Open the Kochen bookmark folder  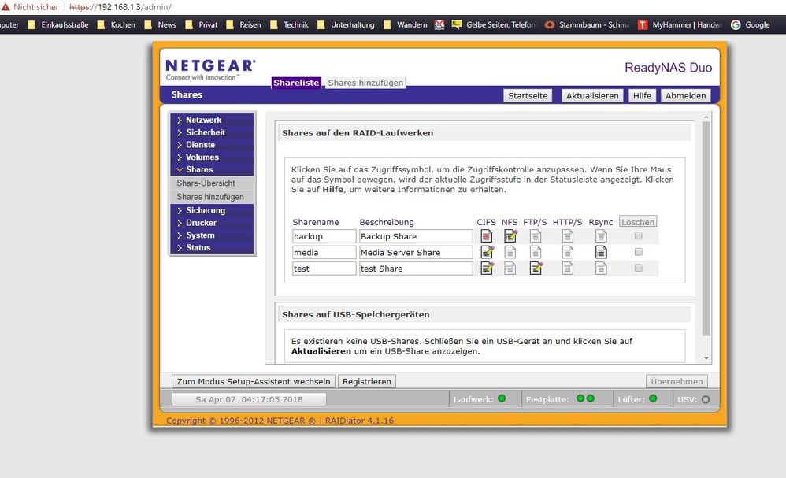pos(117,24)
